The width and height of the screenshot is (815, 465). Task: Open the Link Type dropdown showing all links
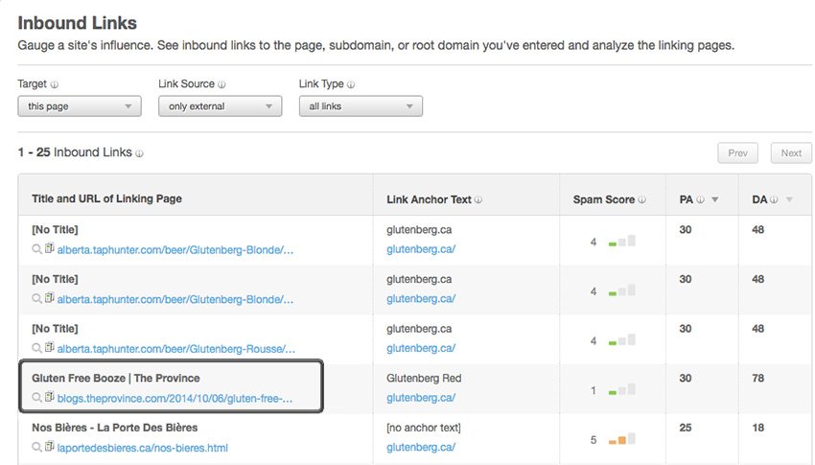pyautogui.click(x=361, y=106)
